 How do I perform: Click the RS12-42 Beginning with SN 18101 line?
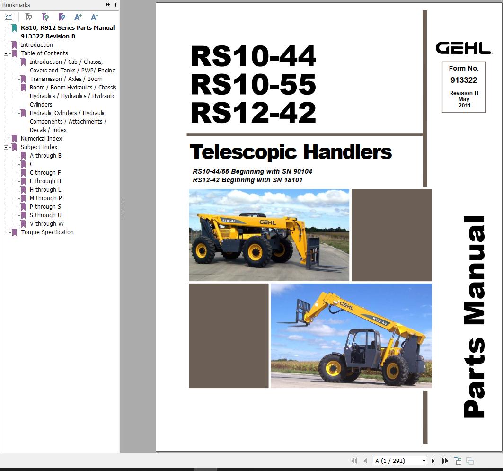[247, 180]
